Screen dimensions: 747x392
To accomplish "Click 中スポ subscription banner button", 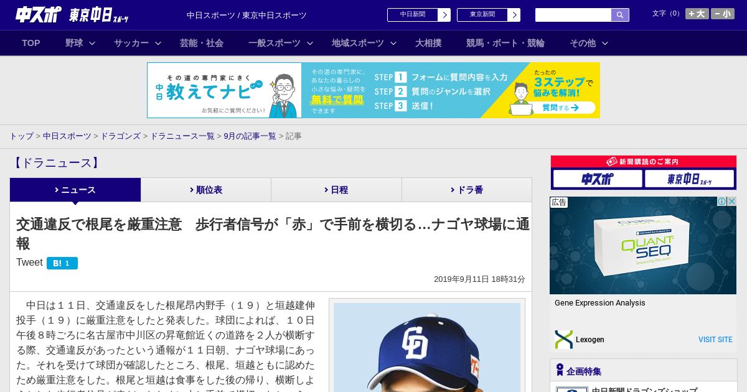I will [598, 179].
